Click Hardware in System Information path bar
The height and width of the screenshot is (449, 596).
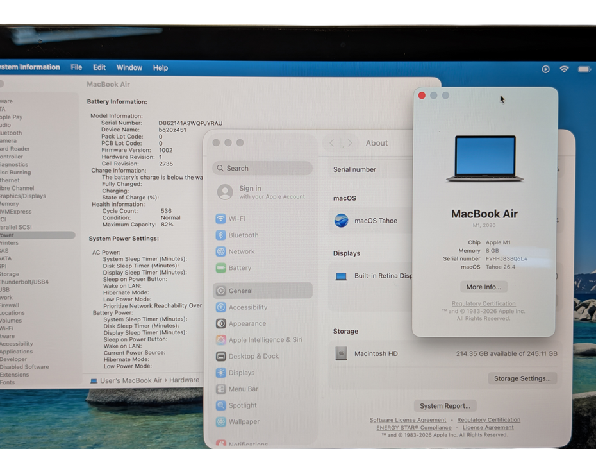point(185,380)
